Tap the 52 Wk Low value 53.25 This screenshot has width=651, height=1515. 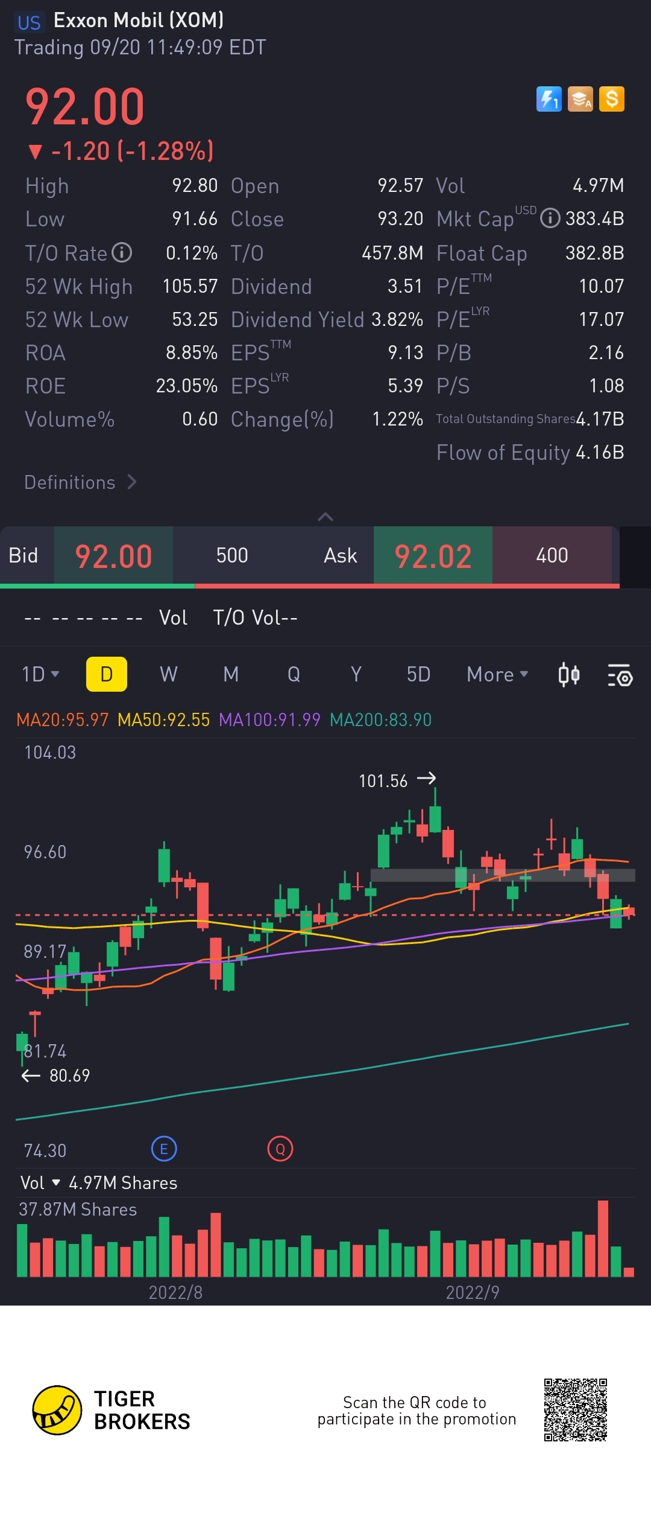(195, 319)
